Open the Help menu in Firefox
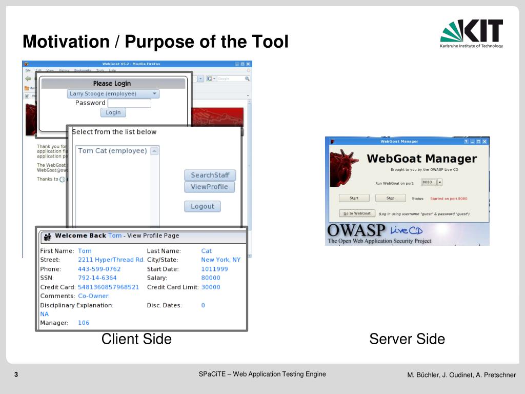 [112, 70]
